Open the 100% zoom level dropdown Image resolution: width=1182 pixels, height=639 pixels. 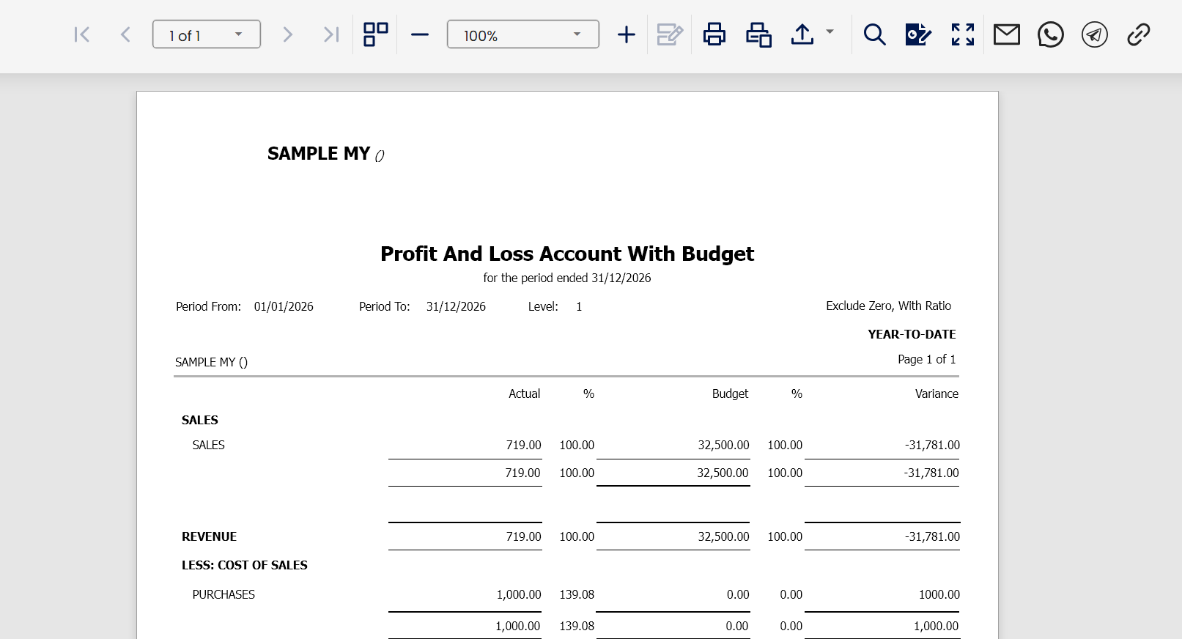click(x=577, y=34)
